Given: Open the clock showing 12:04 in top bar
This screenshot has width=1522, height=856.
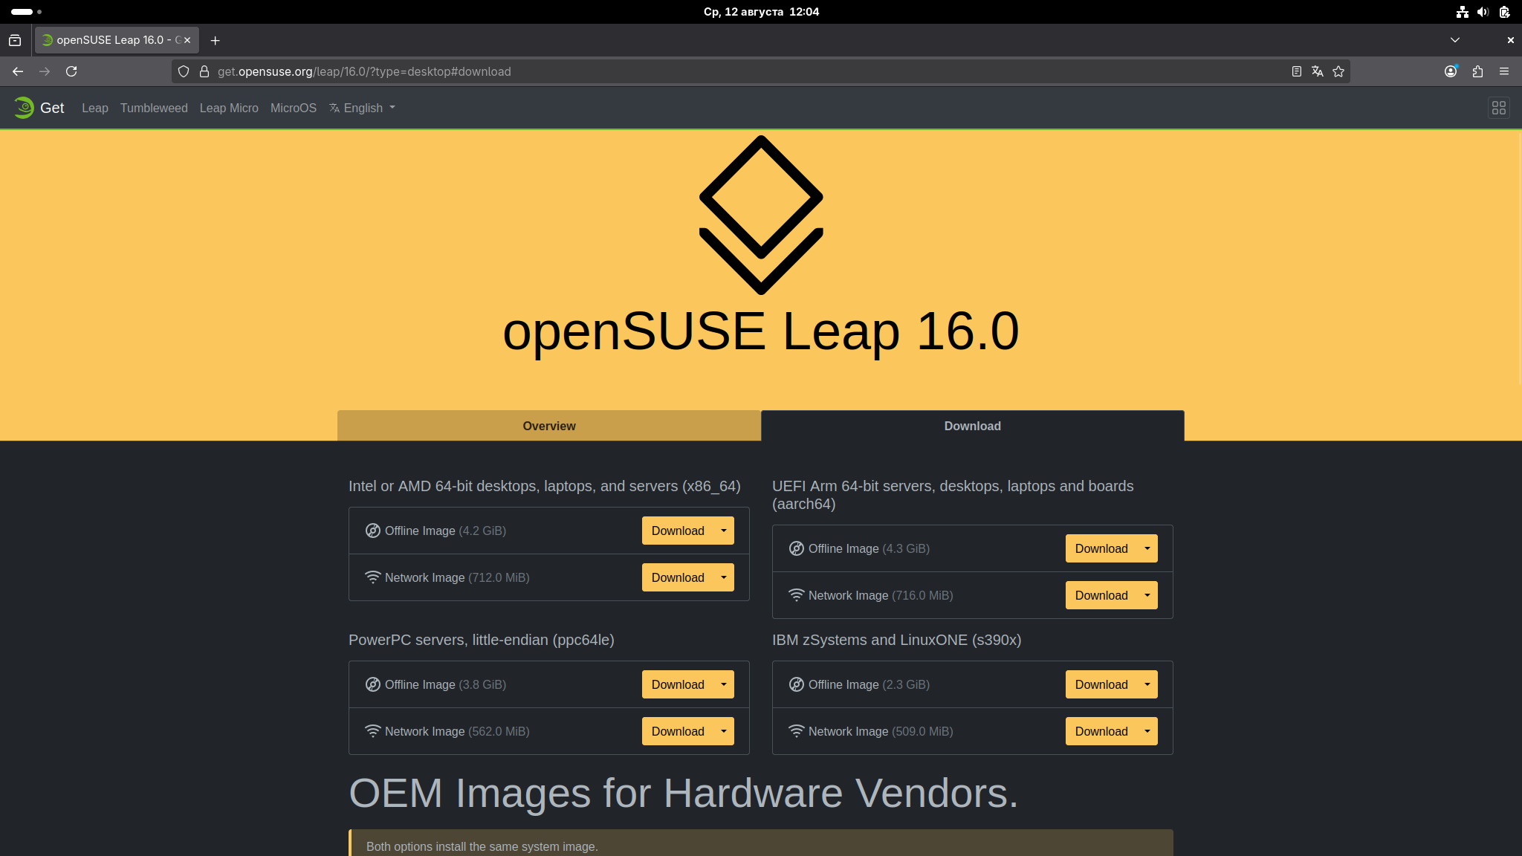Looking at the screenshot, I should [761, 12].
